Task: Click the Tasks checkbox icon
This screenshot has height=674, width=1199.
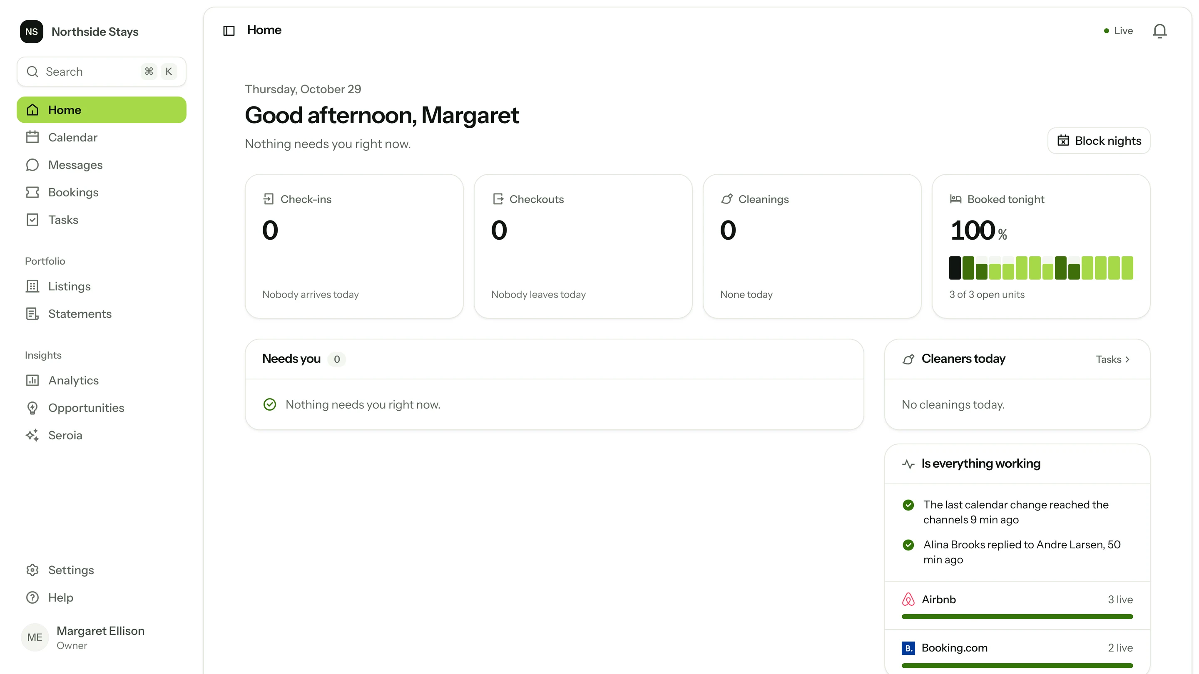Action: coord(32,220)
